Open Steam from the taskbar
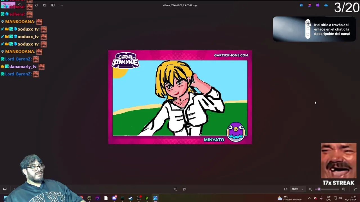Image resolution: width=360 pixels, height=202 pixels. click(130, 198)
